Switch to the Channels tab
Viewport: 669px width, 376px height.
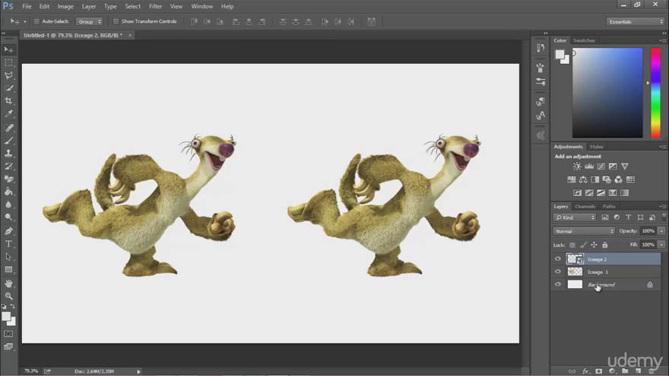point(585,207)
